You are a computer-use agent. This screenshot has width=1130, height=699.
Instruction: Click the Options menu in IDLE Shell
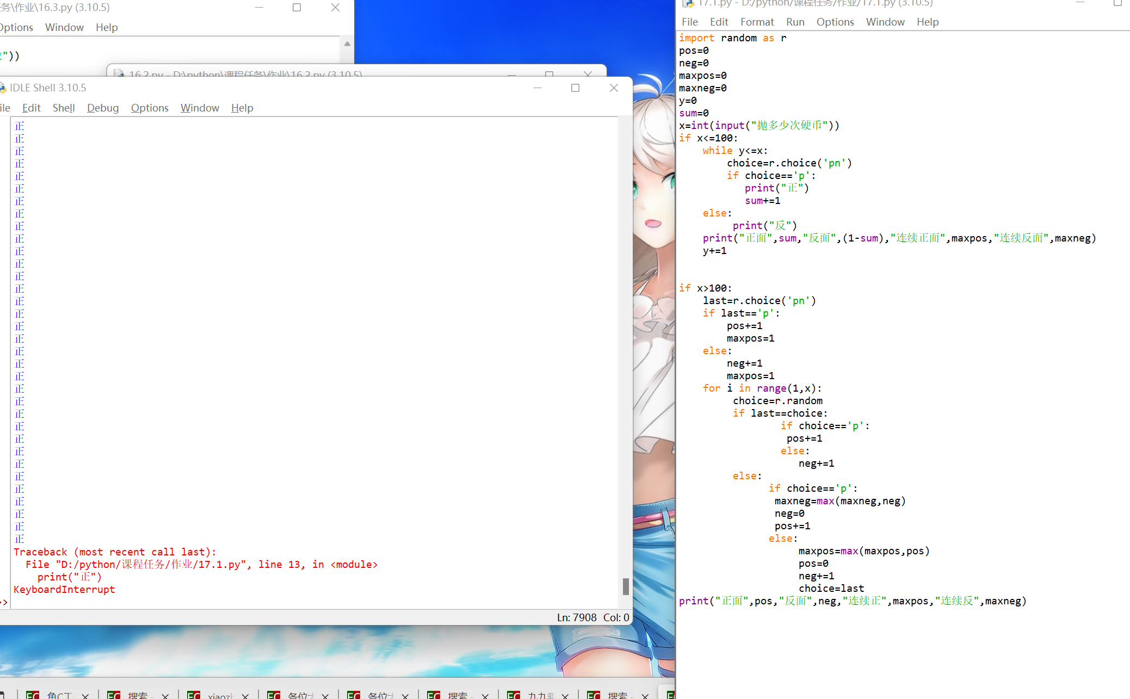point(149,107)
